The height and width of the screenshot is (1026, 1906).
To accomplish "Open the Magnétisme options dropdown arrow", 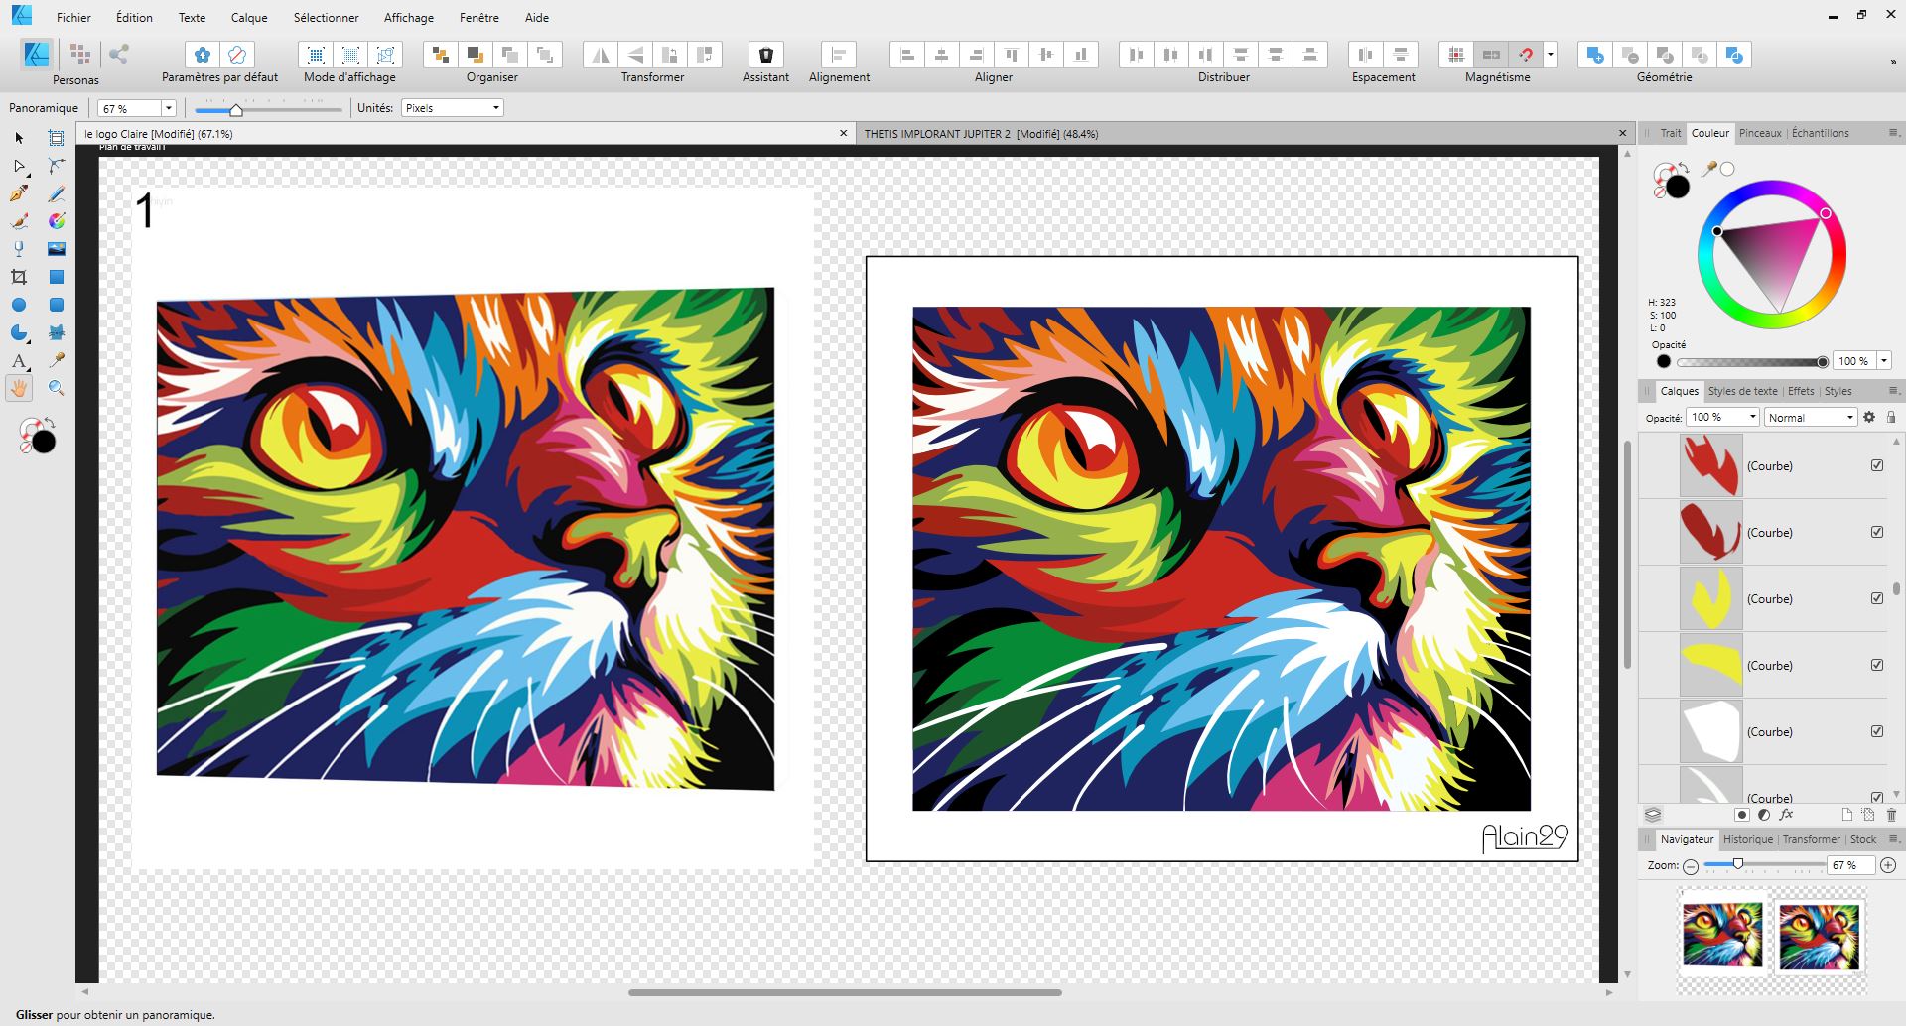I will point(1551,55).
